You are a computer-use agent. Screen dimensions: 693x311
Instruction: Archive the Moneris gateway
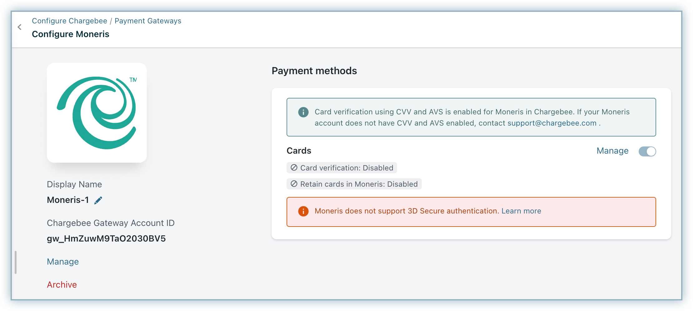coord(62,285)
